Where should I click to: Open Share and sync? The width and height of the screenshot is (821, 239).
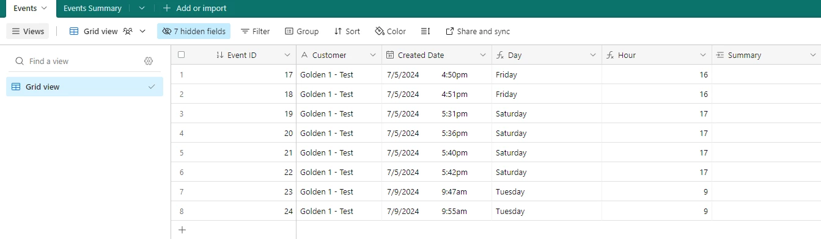[x=477, y=31]
